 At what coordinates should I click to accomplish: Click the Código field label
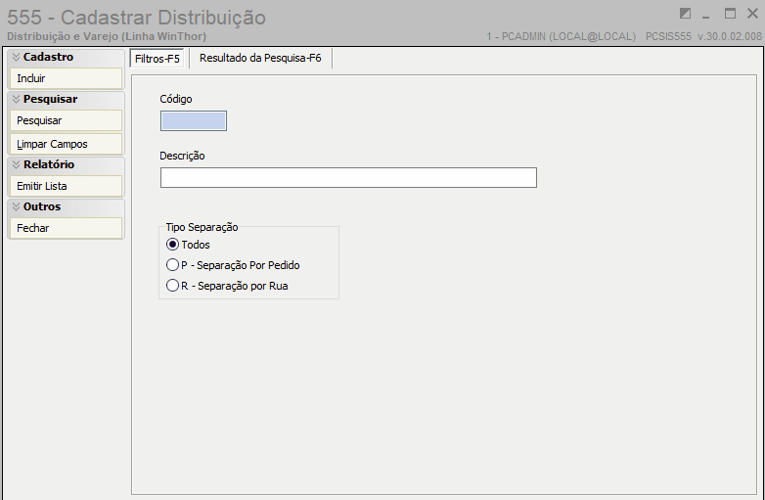click(176, 99)
